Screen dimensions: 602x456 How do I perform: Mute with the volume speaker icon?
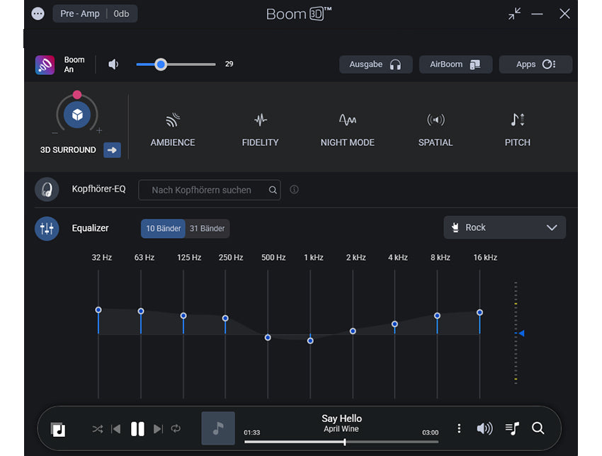coord(113,64)
